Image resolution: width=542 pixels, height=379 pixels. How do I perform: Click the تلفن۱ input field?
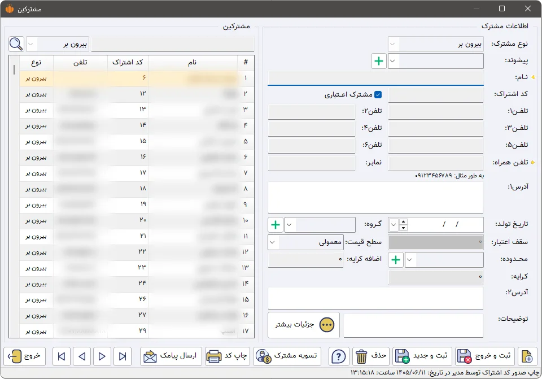pos(435,111)
